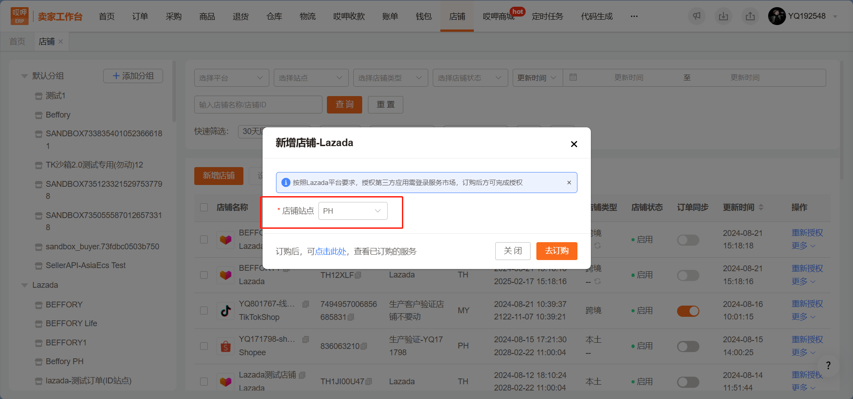Viewport: 853px width, 399px height.
Task: Click the help question mark button
Action: coord(828,365)
